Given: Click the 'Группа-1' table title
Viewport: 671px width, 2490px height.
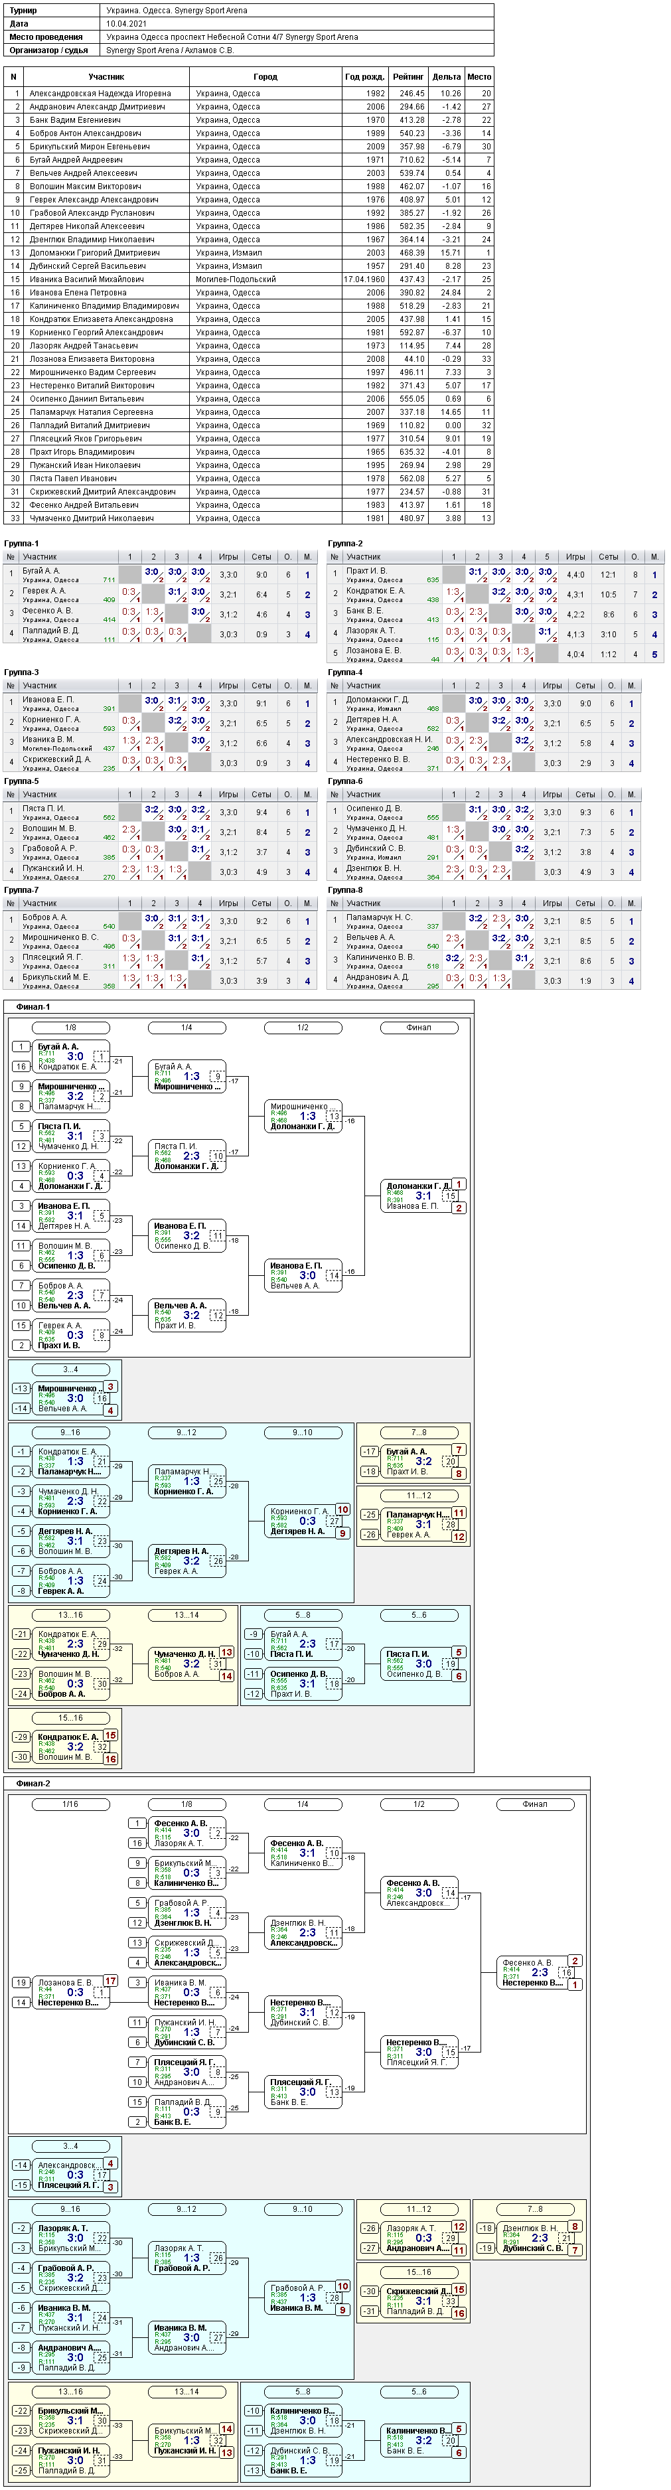Looking at the screenshot, I should pyautogui.click(x=23, y=544).
